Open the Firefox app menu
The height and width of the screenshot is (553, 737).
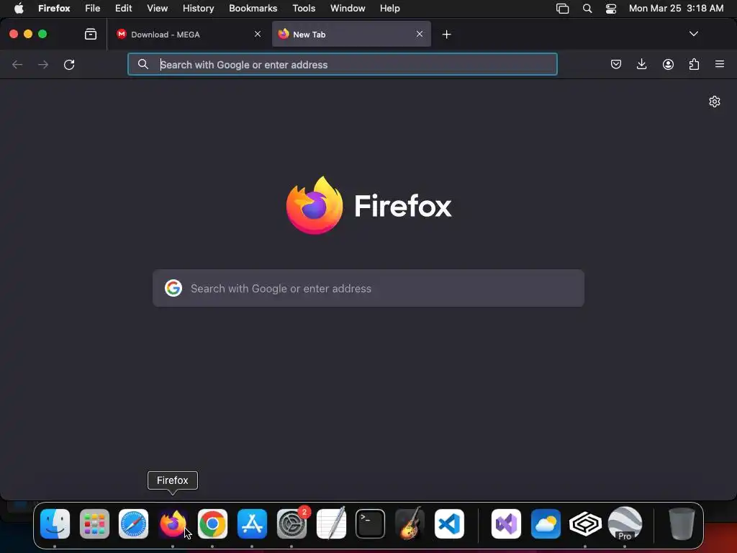(54, 9)
